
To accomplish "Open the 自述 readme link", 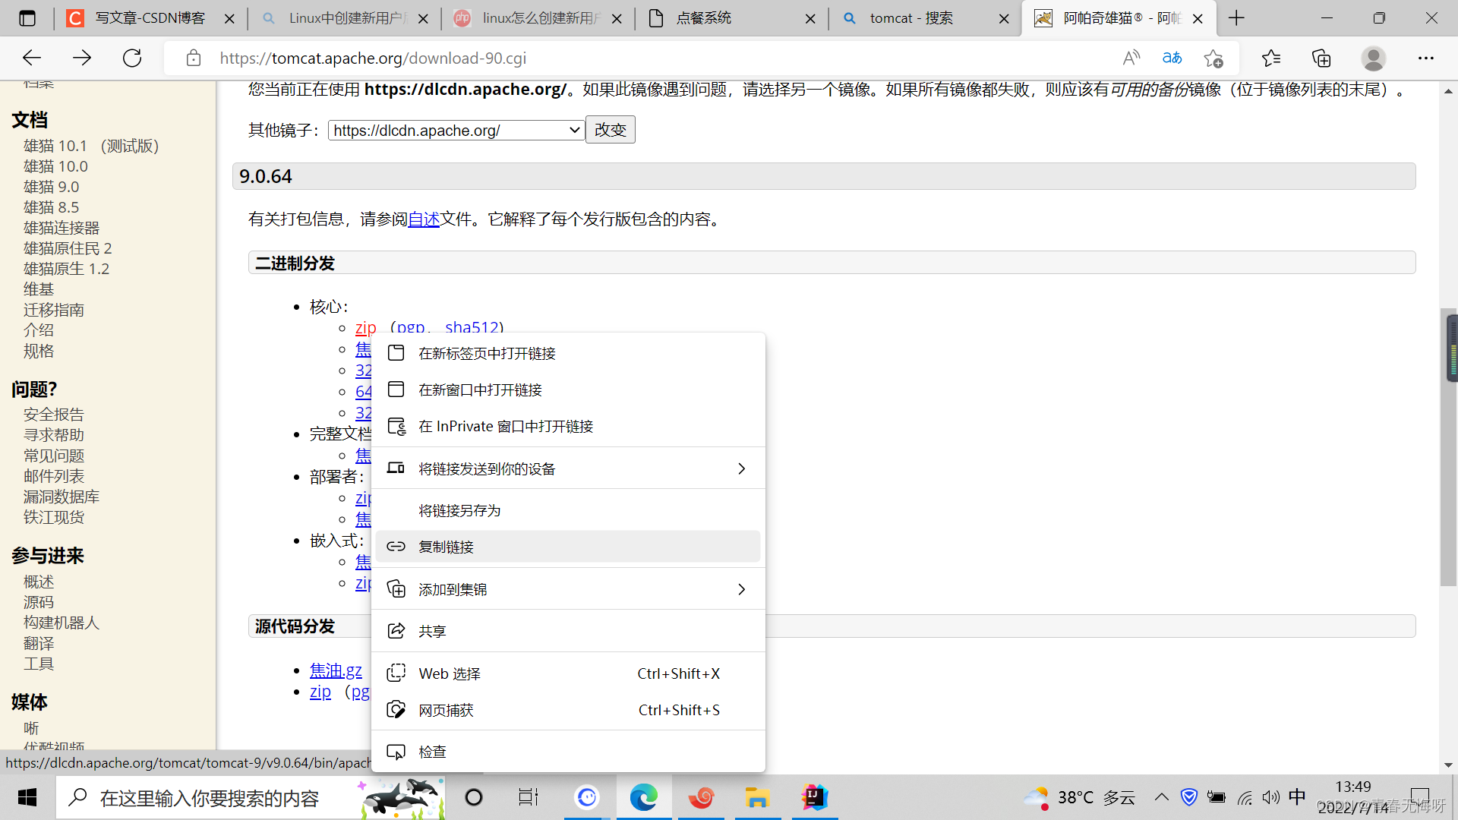I will 424,219.
